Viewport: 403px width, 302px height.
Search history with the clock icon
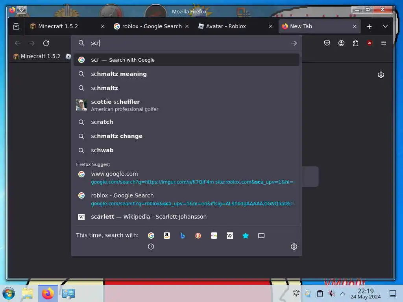pos(151,247)
